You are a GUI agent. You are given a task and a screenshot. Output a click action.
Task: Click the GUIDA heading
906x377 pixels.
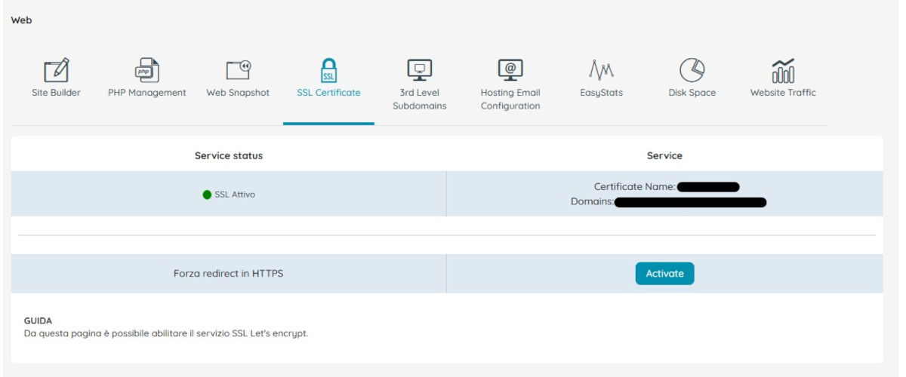pos(38,320)
